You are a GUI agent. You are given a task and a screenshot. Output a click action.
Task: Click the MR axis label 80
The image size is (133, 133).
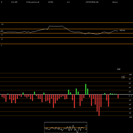[x=130, y=79]
